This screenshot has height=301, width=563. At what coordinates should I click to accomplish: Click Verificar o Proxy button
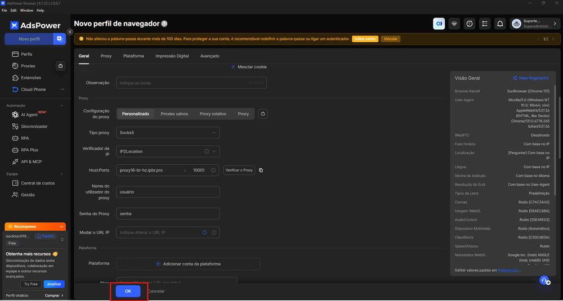[x=239, y=170]
